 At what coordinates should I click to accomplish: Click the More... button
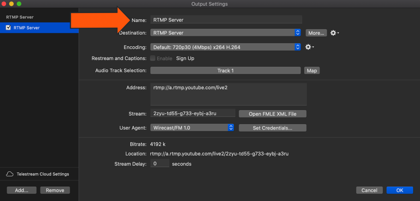(x=316, y=33)
